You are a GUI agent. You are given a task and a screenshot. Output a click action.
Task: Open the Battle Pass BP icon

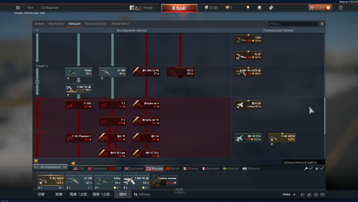[271, 8]
